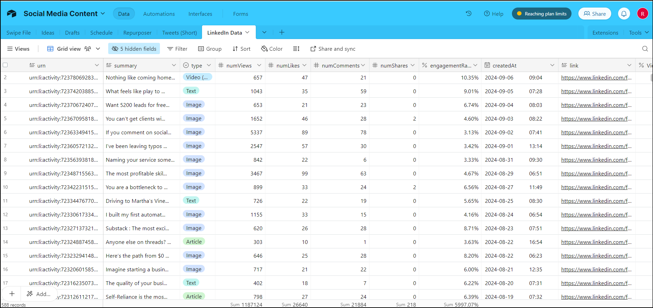Open Help link
653x308 pixels.
click(493, 14)
